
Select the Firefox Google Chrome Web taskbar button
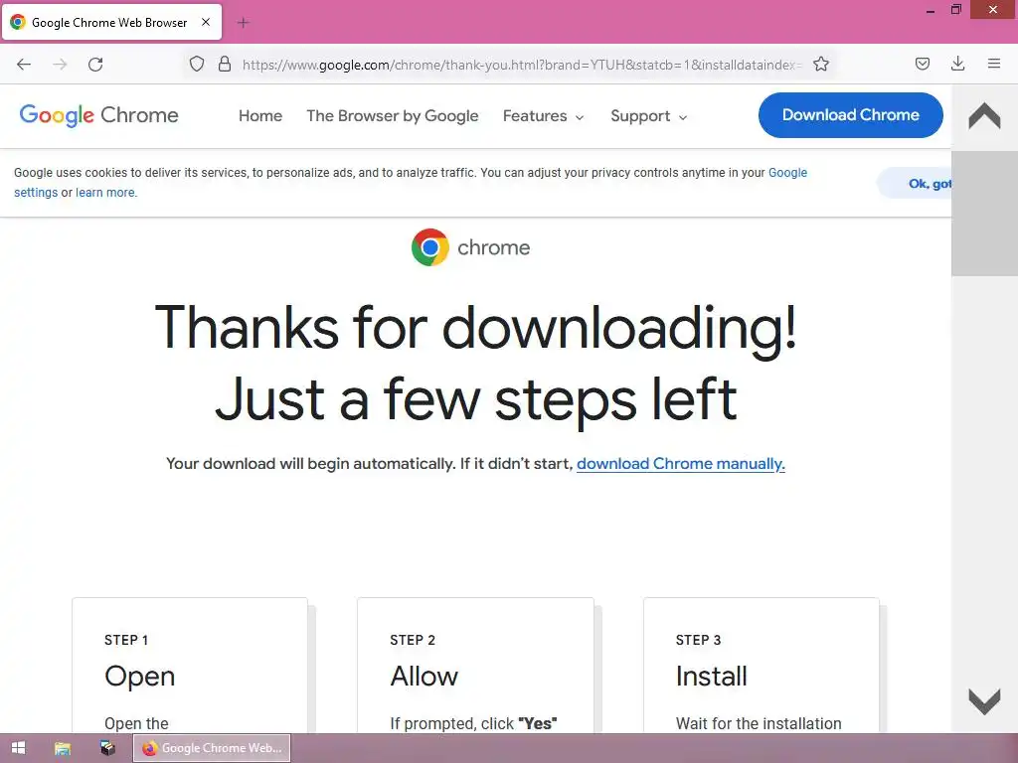pos(212,748)
